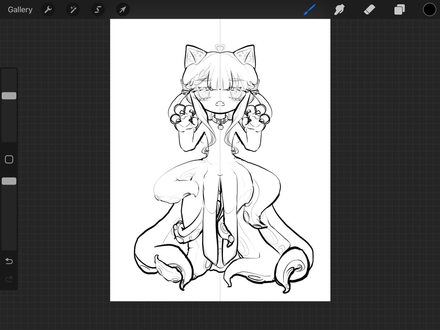The image size is (440, 330).
Task: Return to the Gallery
Action: 20,10
